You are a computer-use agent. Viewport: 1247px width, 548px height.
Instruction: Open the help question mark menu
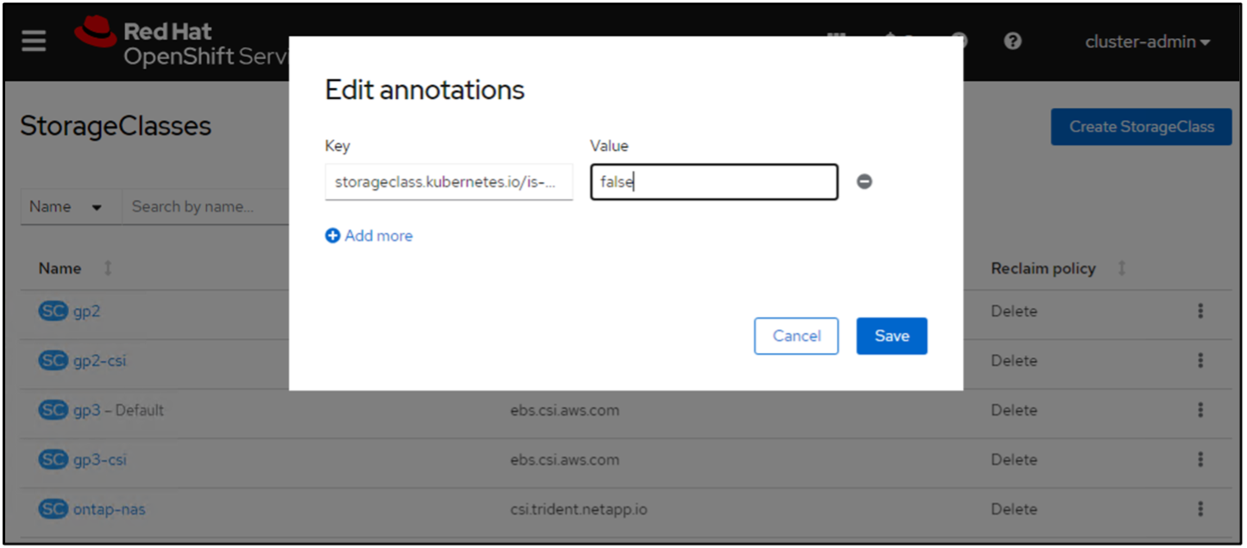click(1013, 41)
